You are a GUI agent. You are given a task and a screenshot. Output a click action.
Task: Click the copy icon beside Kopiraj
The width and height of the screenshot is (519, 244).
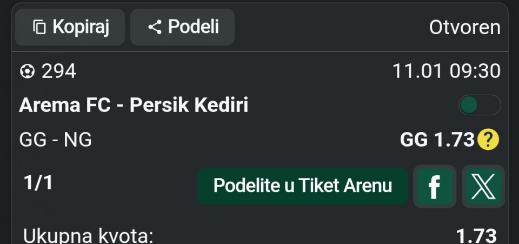[39, 27]
